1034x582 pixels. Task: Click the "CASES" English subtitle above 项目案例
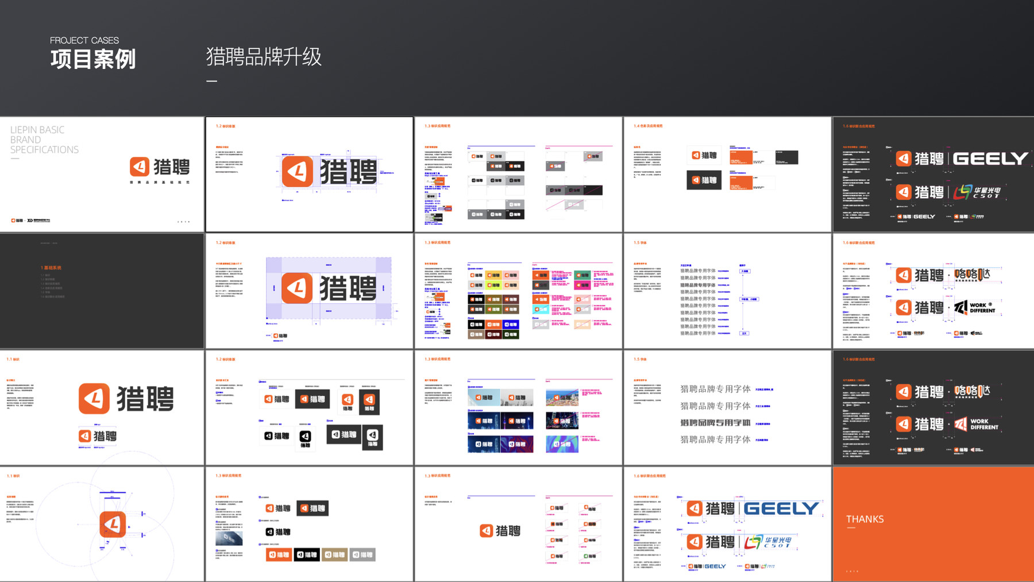click(105, 40)
